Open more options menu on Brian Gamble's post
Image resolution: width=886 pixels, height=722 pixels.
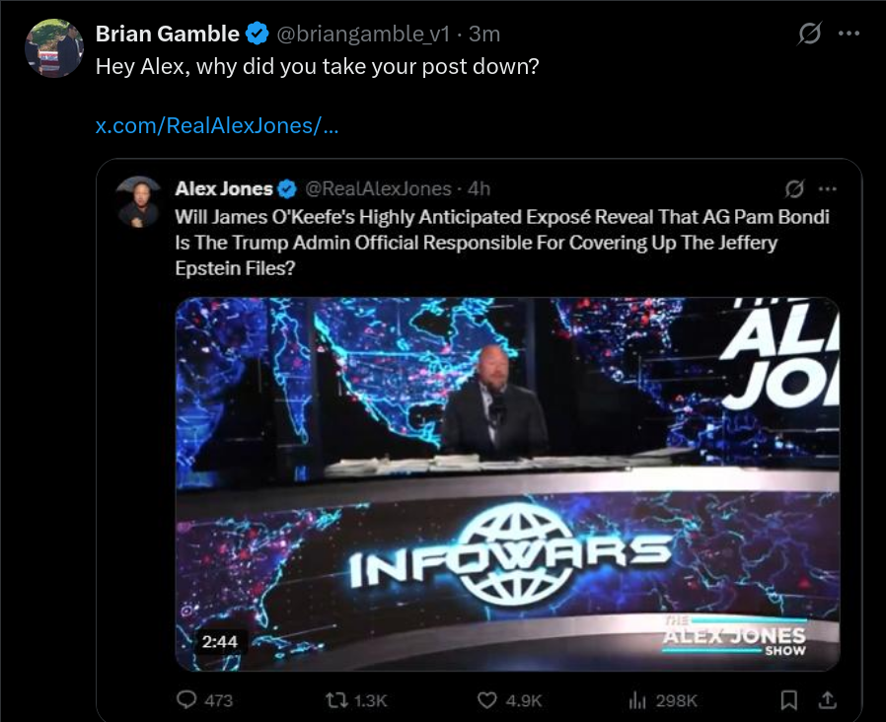tap(849, 34)
